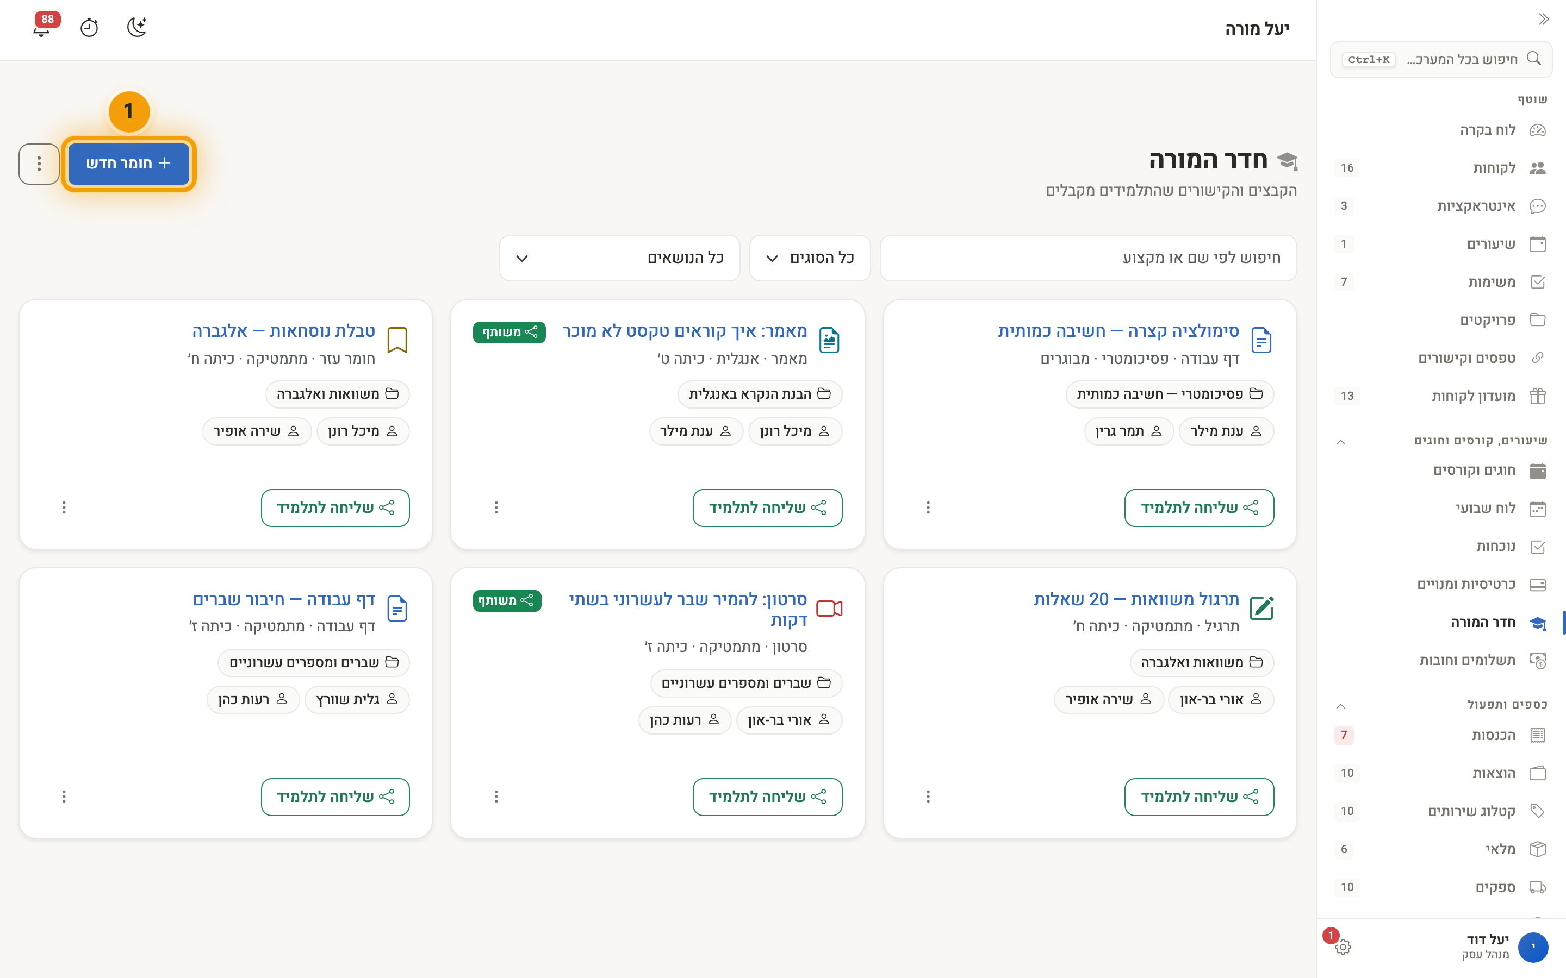Image resolution: width=1566 pixels, height=978 pixels.
Task: Click שליחה לתלמיד on סרטון card
Action: (767, 797)
